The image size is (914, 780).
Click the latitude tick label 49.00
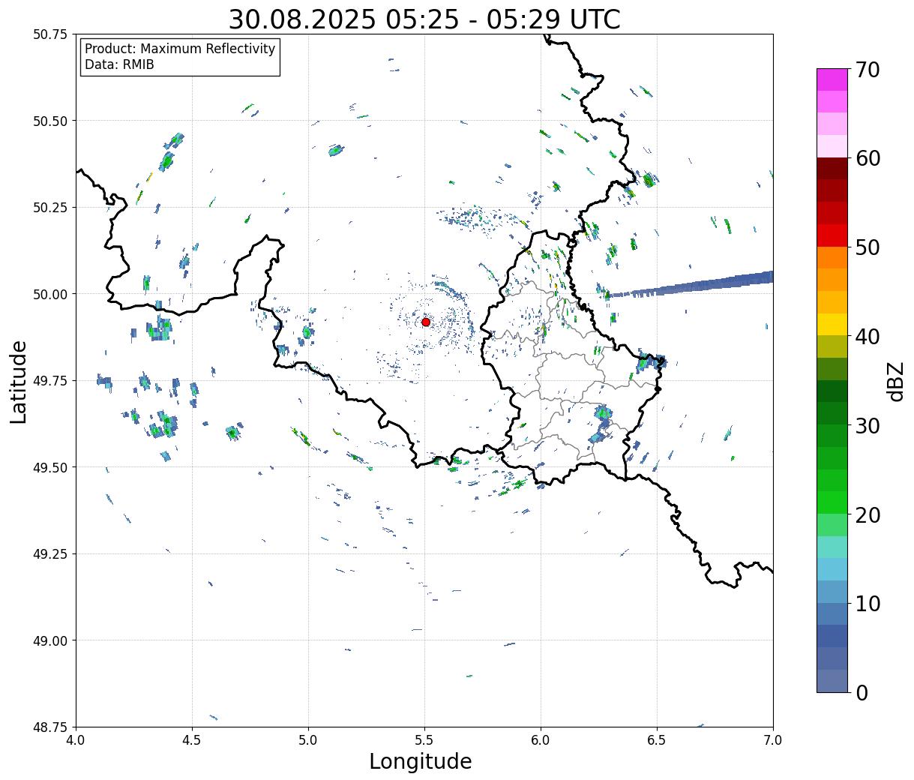click(50, 640)
